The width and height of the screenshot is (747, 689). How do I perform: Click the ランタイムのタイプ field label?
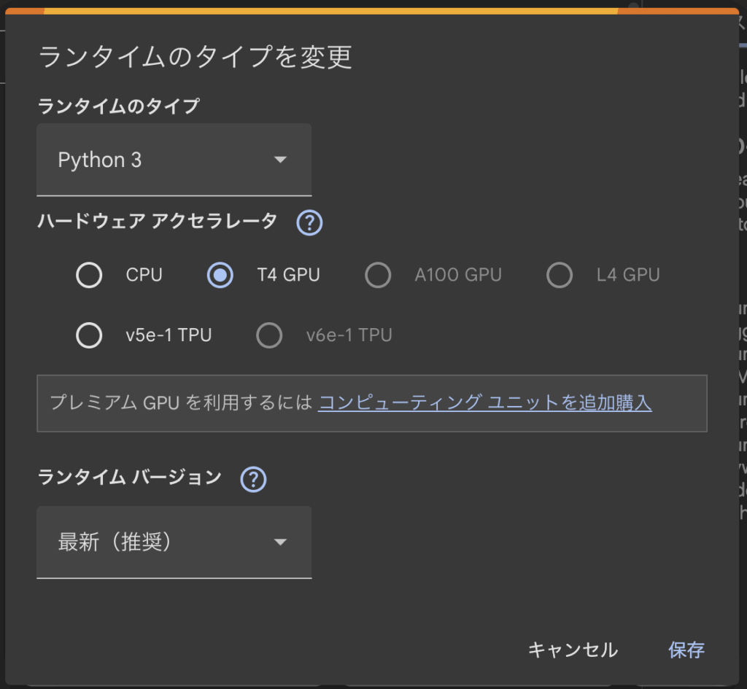pos(118,106)
